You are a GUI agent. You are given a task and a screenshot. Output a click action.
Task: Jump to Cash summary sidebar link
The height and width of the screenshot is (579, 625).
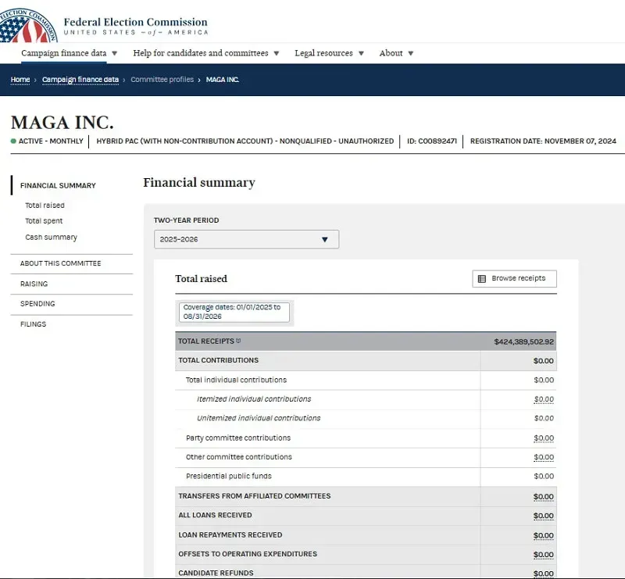pyautogui.click(x=51, y=237)
